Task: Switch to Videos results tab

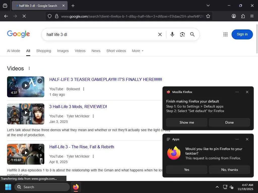Action: [80, 51]
